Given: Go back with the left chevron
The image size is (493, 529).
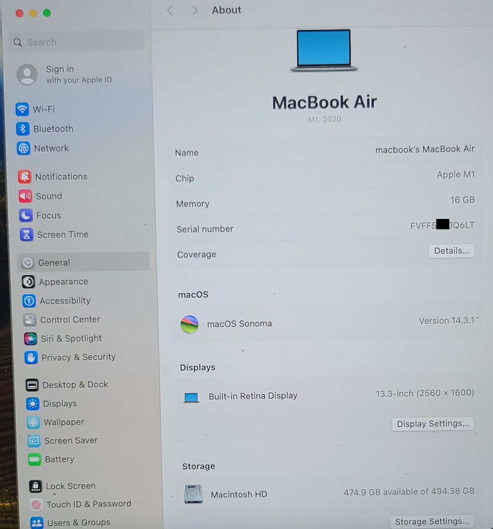Looking at the screenshot, I should click(x=170, y=11).
